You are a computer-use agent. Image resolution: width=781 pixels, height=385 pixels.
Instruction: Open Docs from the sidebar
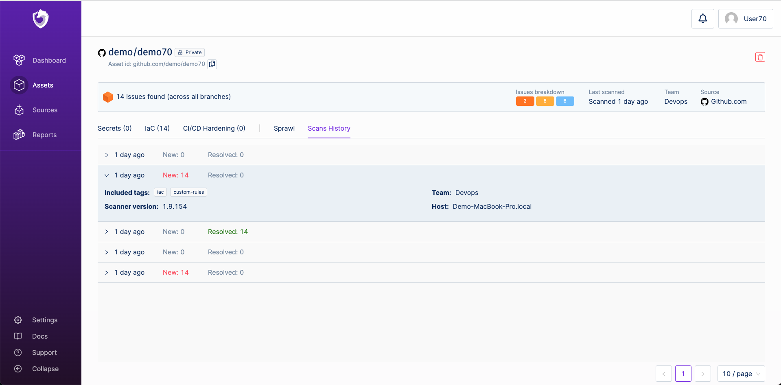(40, 336)
